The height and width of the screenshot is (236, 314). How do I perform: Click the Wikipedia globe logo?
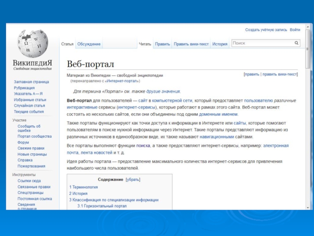(x=33, y=44)
